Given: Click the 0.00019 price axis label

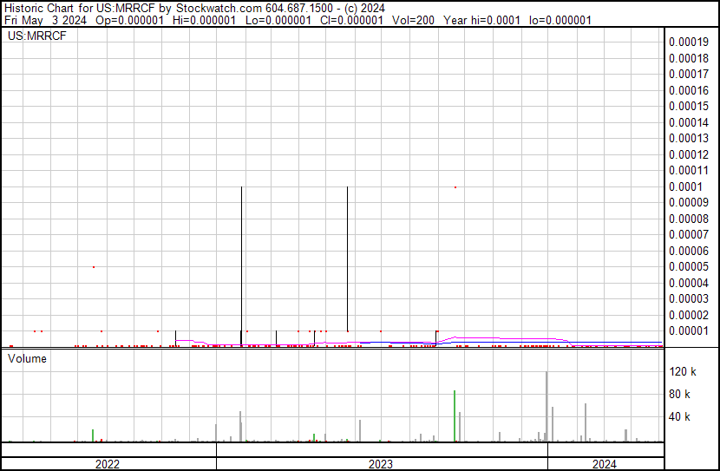Looking at the screenshot, I should click(x=690, y=42).
